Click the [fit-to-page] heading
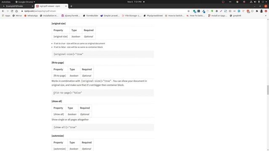The height and width of the screenshot is (151, 269). click(58, 62)
